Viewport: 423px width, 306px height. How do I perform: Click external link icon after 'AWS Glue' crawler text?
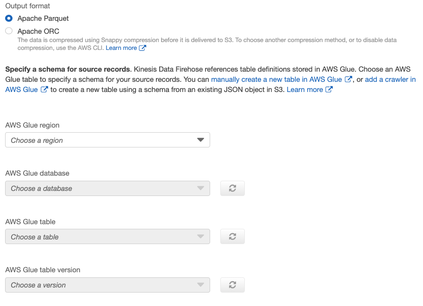pos(44,89)
